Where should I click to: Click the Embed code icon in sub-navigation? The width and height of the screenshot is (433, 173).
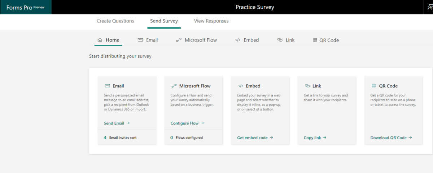tap(237, 40)
